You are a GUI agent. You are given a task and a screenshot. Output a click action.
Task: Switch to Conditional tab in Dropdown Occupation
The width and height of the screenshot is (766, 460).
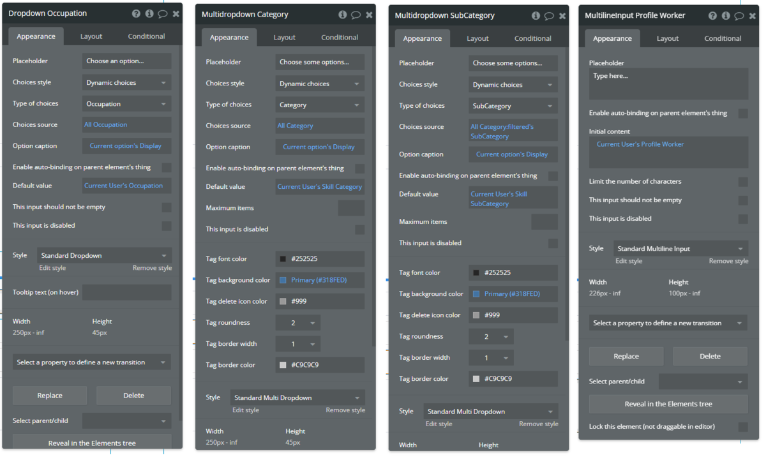[x=146, y=36]
